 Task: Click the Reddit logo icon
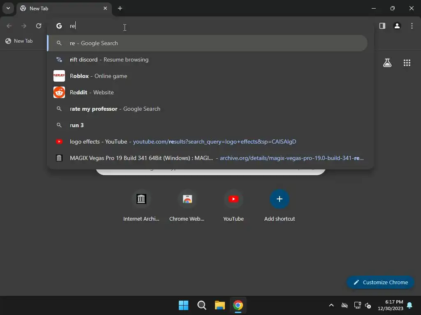pyautogui.click(x=59, y=92)
